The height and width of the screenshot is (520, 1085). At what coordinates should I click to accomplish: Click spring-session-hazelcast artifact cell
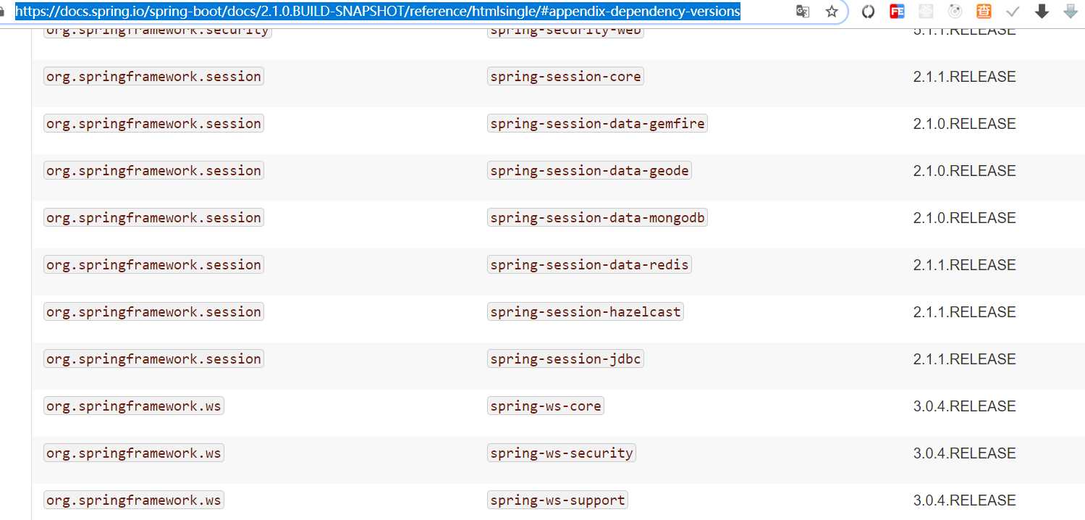[x=586, y=312]
